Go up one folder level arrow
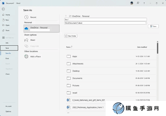This screenshot has height=116, width=166. click(66, 16)
